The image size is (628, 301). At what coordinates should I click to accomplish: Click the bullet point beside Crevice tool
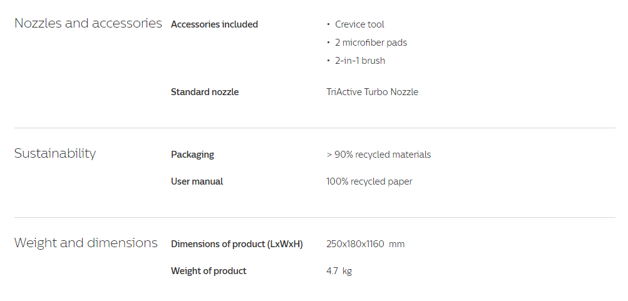pyautogui.click(x=329, y=24)
